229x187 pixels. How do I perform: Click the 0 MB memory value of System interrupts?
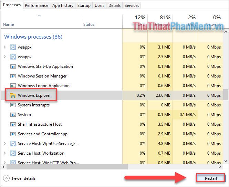click(x=166, y=105)
